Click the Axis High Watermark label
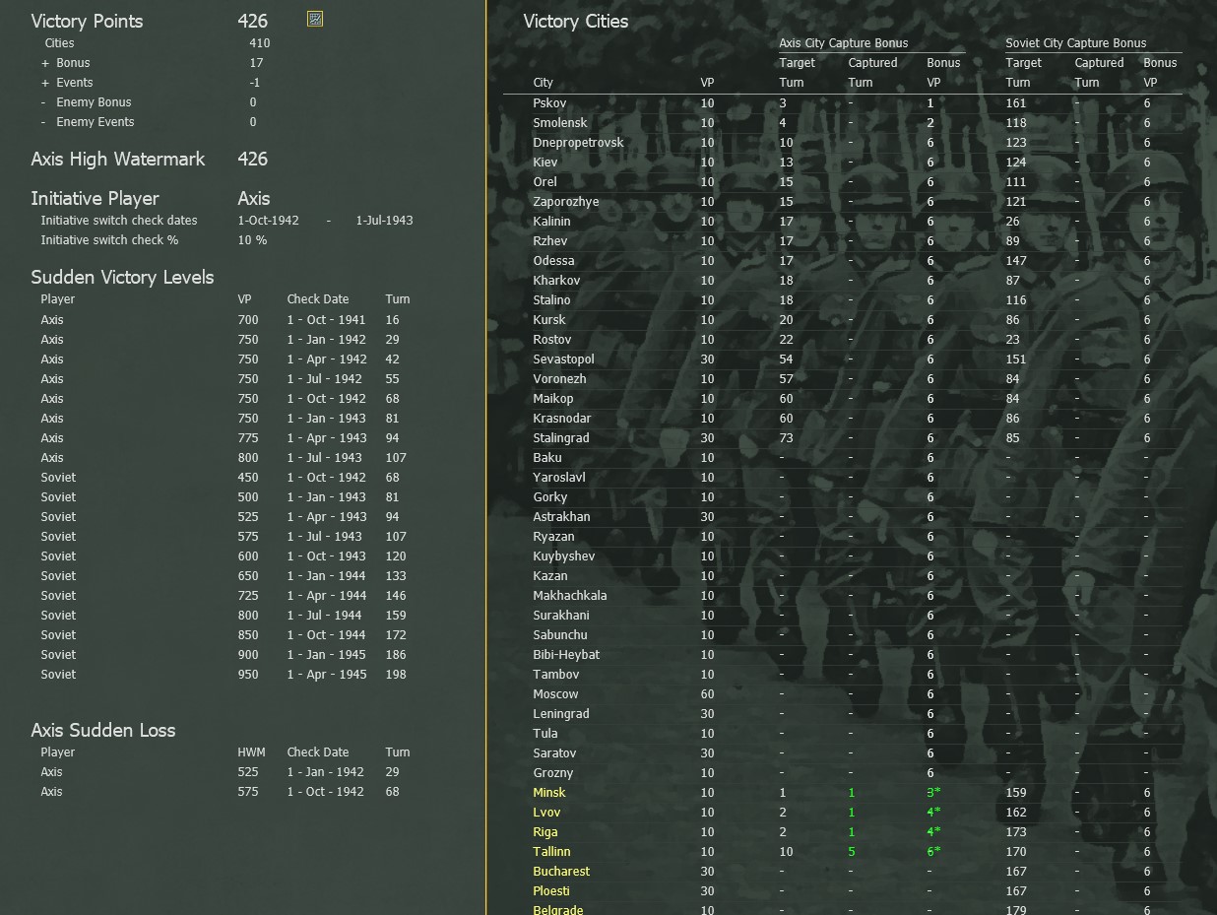This screenshot has height=915, width=1217. pos(118,159)
